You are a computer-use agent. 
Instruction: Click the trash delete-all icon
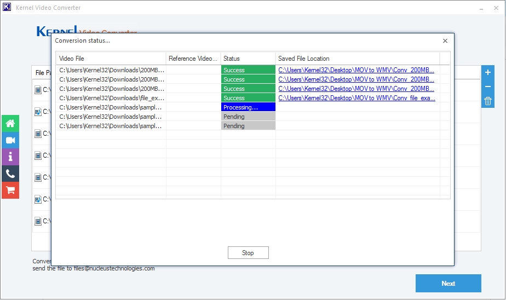click(x=488, y=101)
